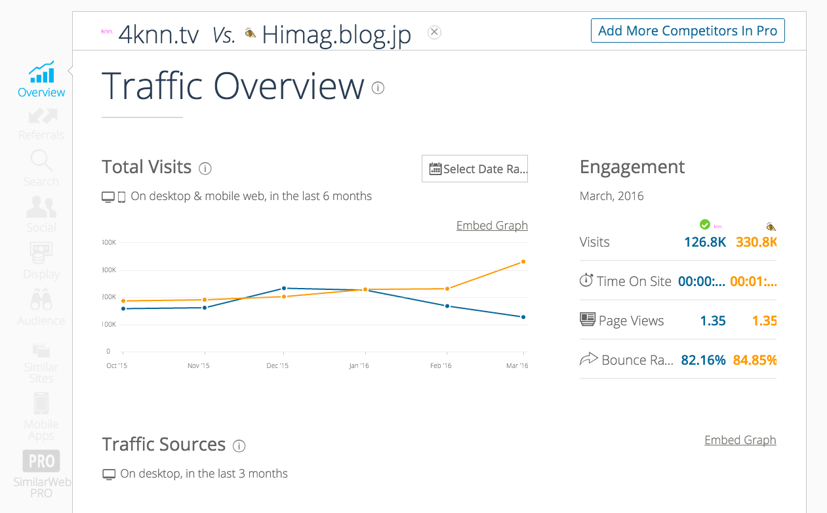Click Embed Graph link above visits chart

click(492, 225)
